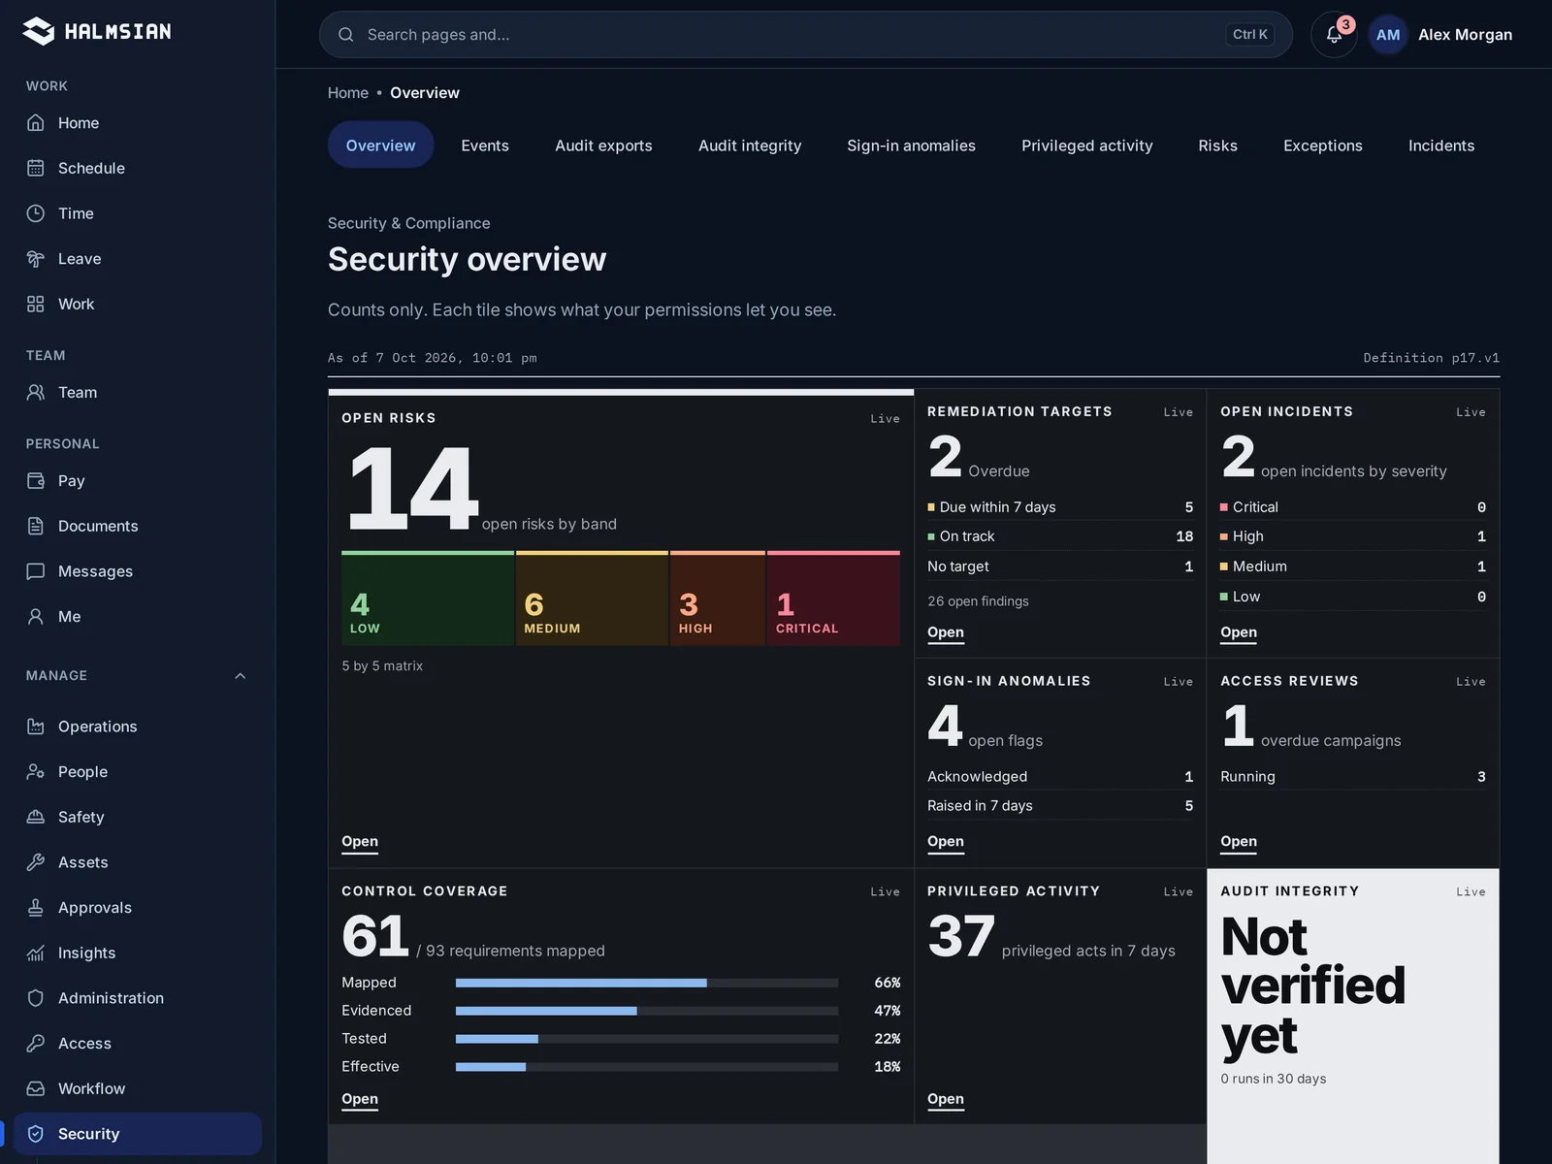1552x1164 pixels.
Task: Click the Access key icon
Action: pos(36,1044)
